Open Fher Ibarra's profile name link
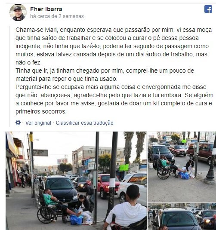The height and width of the screenshot is (230, 216). (x=46, y=9)
